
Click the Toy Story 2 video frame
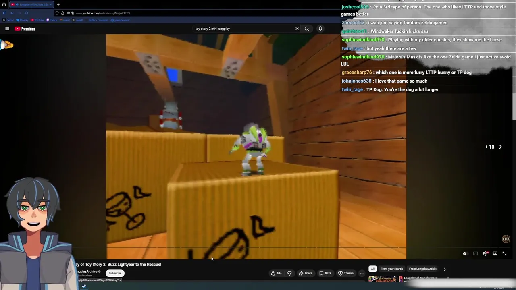(x=256, y=147)
